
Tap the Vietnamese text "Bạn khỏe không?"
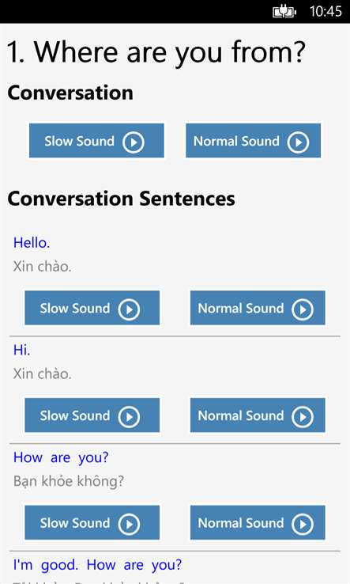click(x=69, y=481)
